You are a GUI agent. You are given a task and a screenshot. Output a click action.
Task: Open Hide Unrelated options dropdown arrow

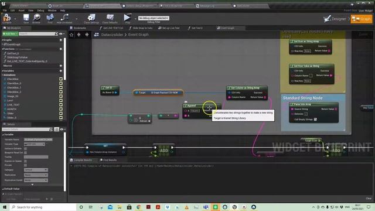77,19
